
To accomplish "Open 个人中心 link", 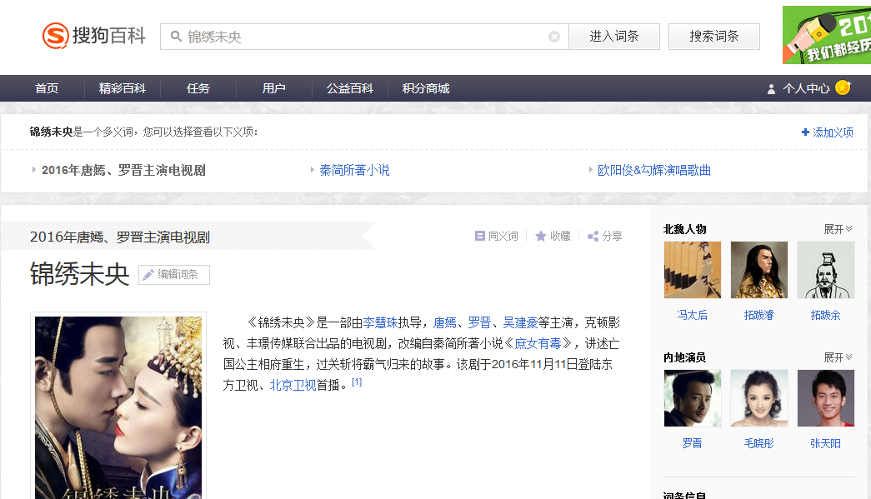I will point(806,89).
